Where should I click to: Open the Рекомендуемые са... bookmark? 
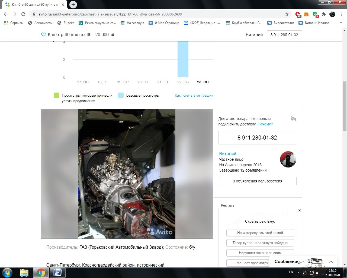click(x=97, y=23)
